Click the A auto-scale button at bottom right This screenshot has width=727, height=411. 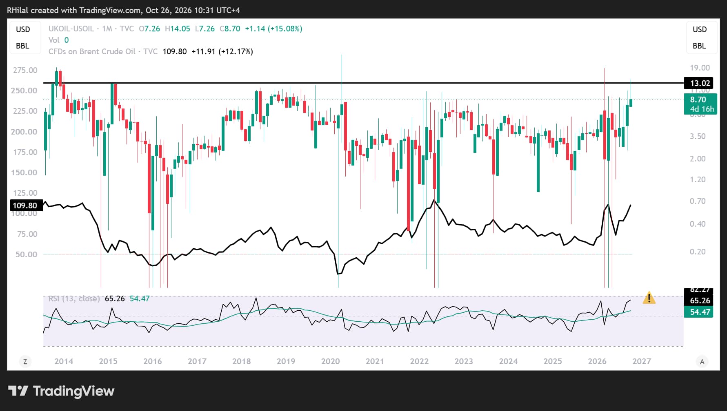(702, 361)
